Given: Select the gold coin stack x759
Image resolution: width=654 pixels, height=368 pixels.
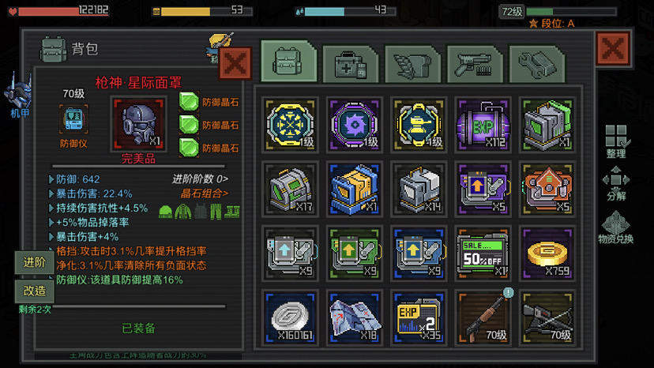Looking at the screenshot, I should (547, 253).
